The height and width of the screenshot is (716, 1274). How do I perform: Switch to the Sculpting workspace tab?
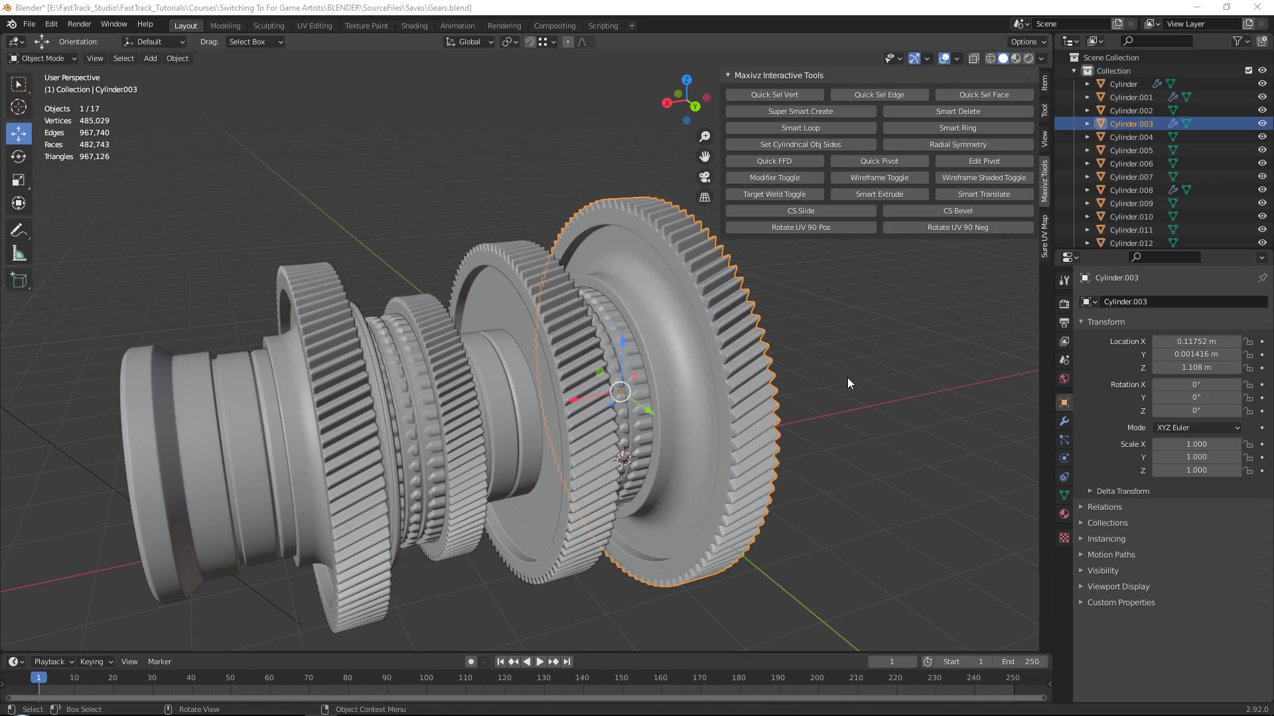click(x=268, y=26)
